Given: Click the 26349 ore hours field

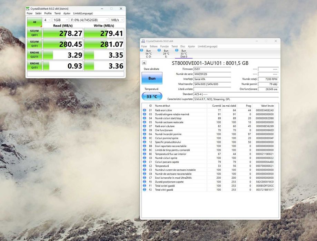Looking at the screenshot, I should click(x=268, y=89).
